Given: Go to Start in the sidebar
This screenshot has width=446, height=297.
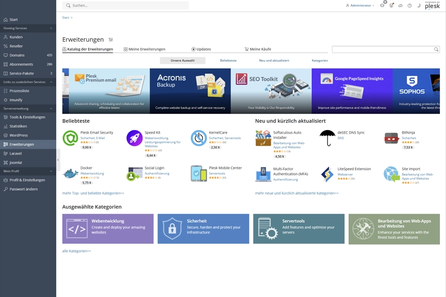Looking at the screenshot, I should point(28,19).
